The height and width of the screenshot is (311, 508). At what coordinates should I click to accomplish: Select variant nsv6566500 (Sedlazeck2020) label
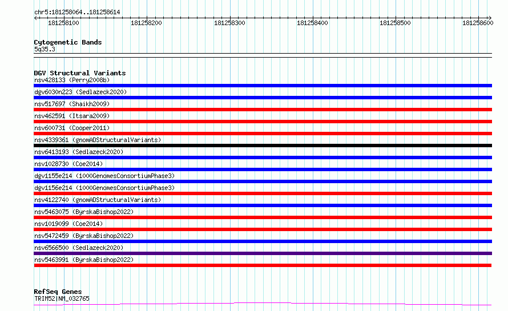[x=79, y=248]
